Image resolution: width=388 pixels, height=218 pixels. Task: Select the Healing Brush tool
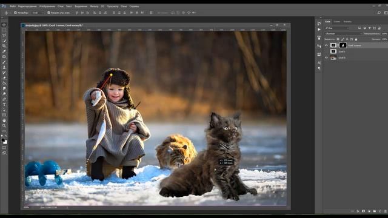4,56
